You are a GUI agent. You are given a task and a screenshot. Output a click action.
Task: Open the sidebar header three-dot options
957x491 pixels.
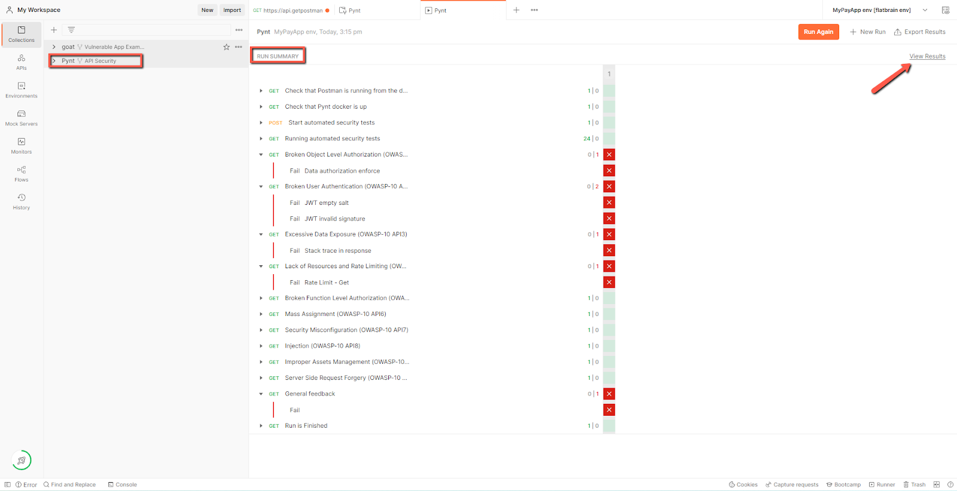click(x=239, y=30)
